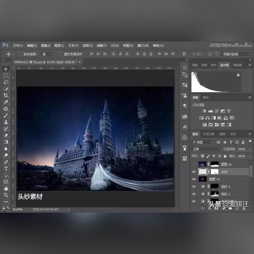Select the Dodge tool
The image size is (254, 254).
tap(6, 155)
